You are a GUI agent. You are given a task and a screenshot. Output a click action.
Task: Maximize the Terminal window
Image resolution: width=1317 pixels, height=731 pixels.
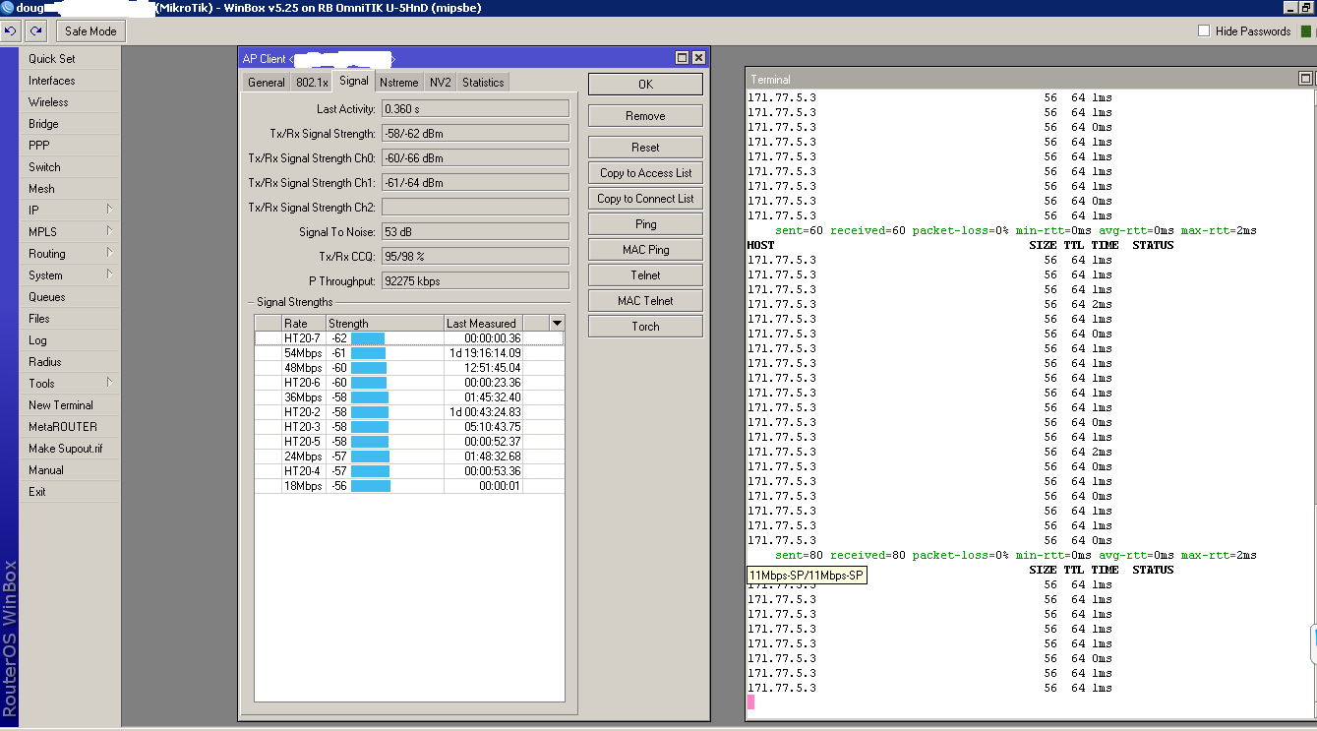(1305, 79)
